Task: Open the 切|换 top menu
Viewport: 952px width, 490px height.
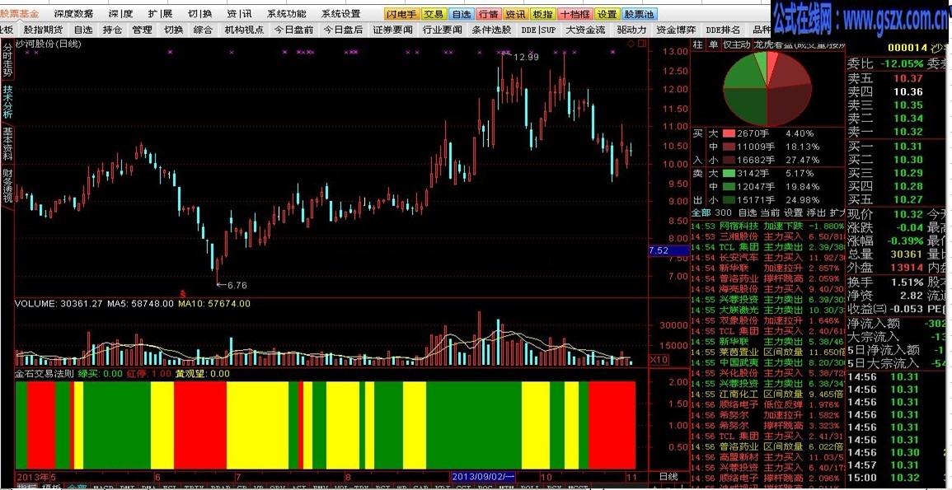Action: tap(200, 13)
